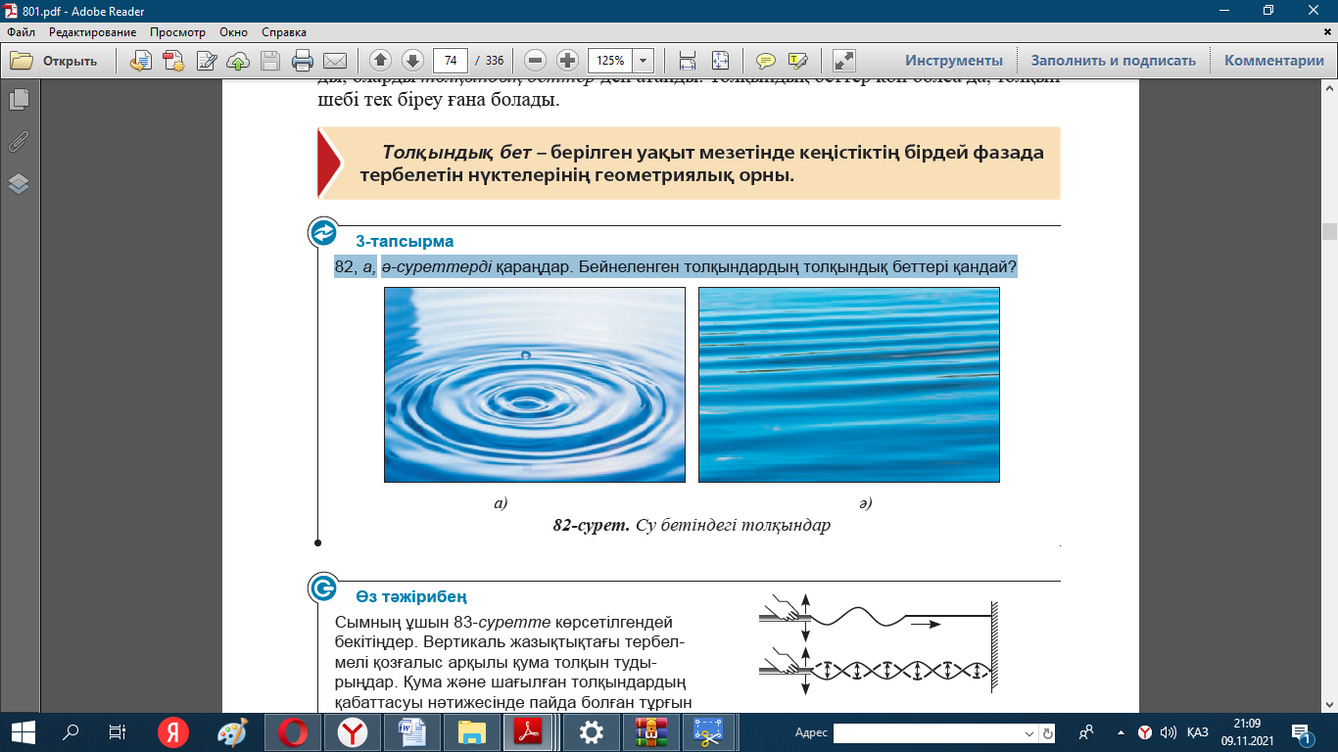Open Yandex Browser on the taskbar
Viewport: 1338px width, 752px height.
tap(353, 732)
